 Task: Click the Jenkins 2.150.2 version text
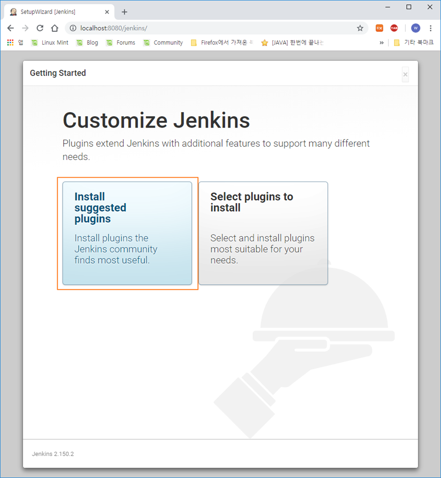click(x=53, y=454)
